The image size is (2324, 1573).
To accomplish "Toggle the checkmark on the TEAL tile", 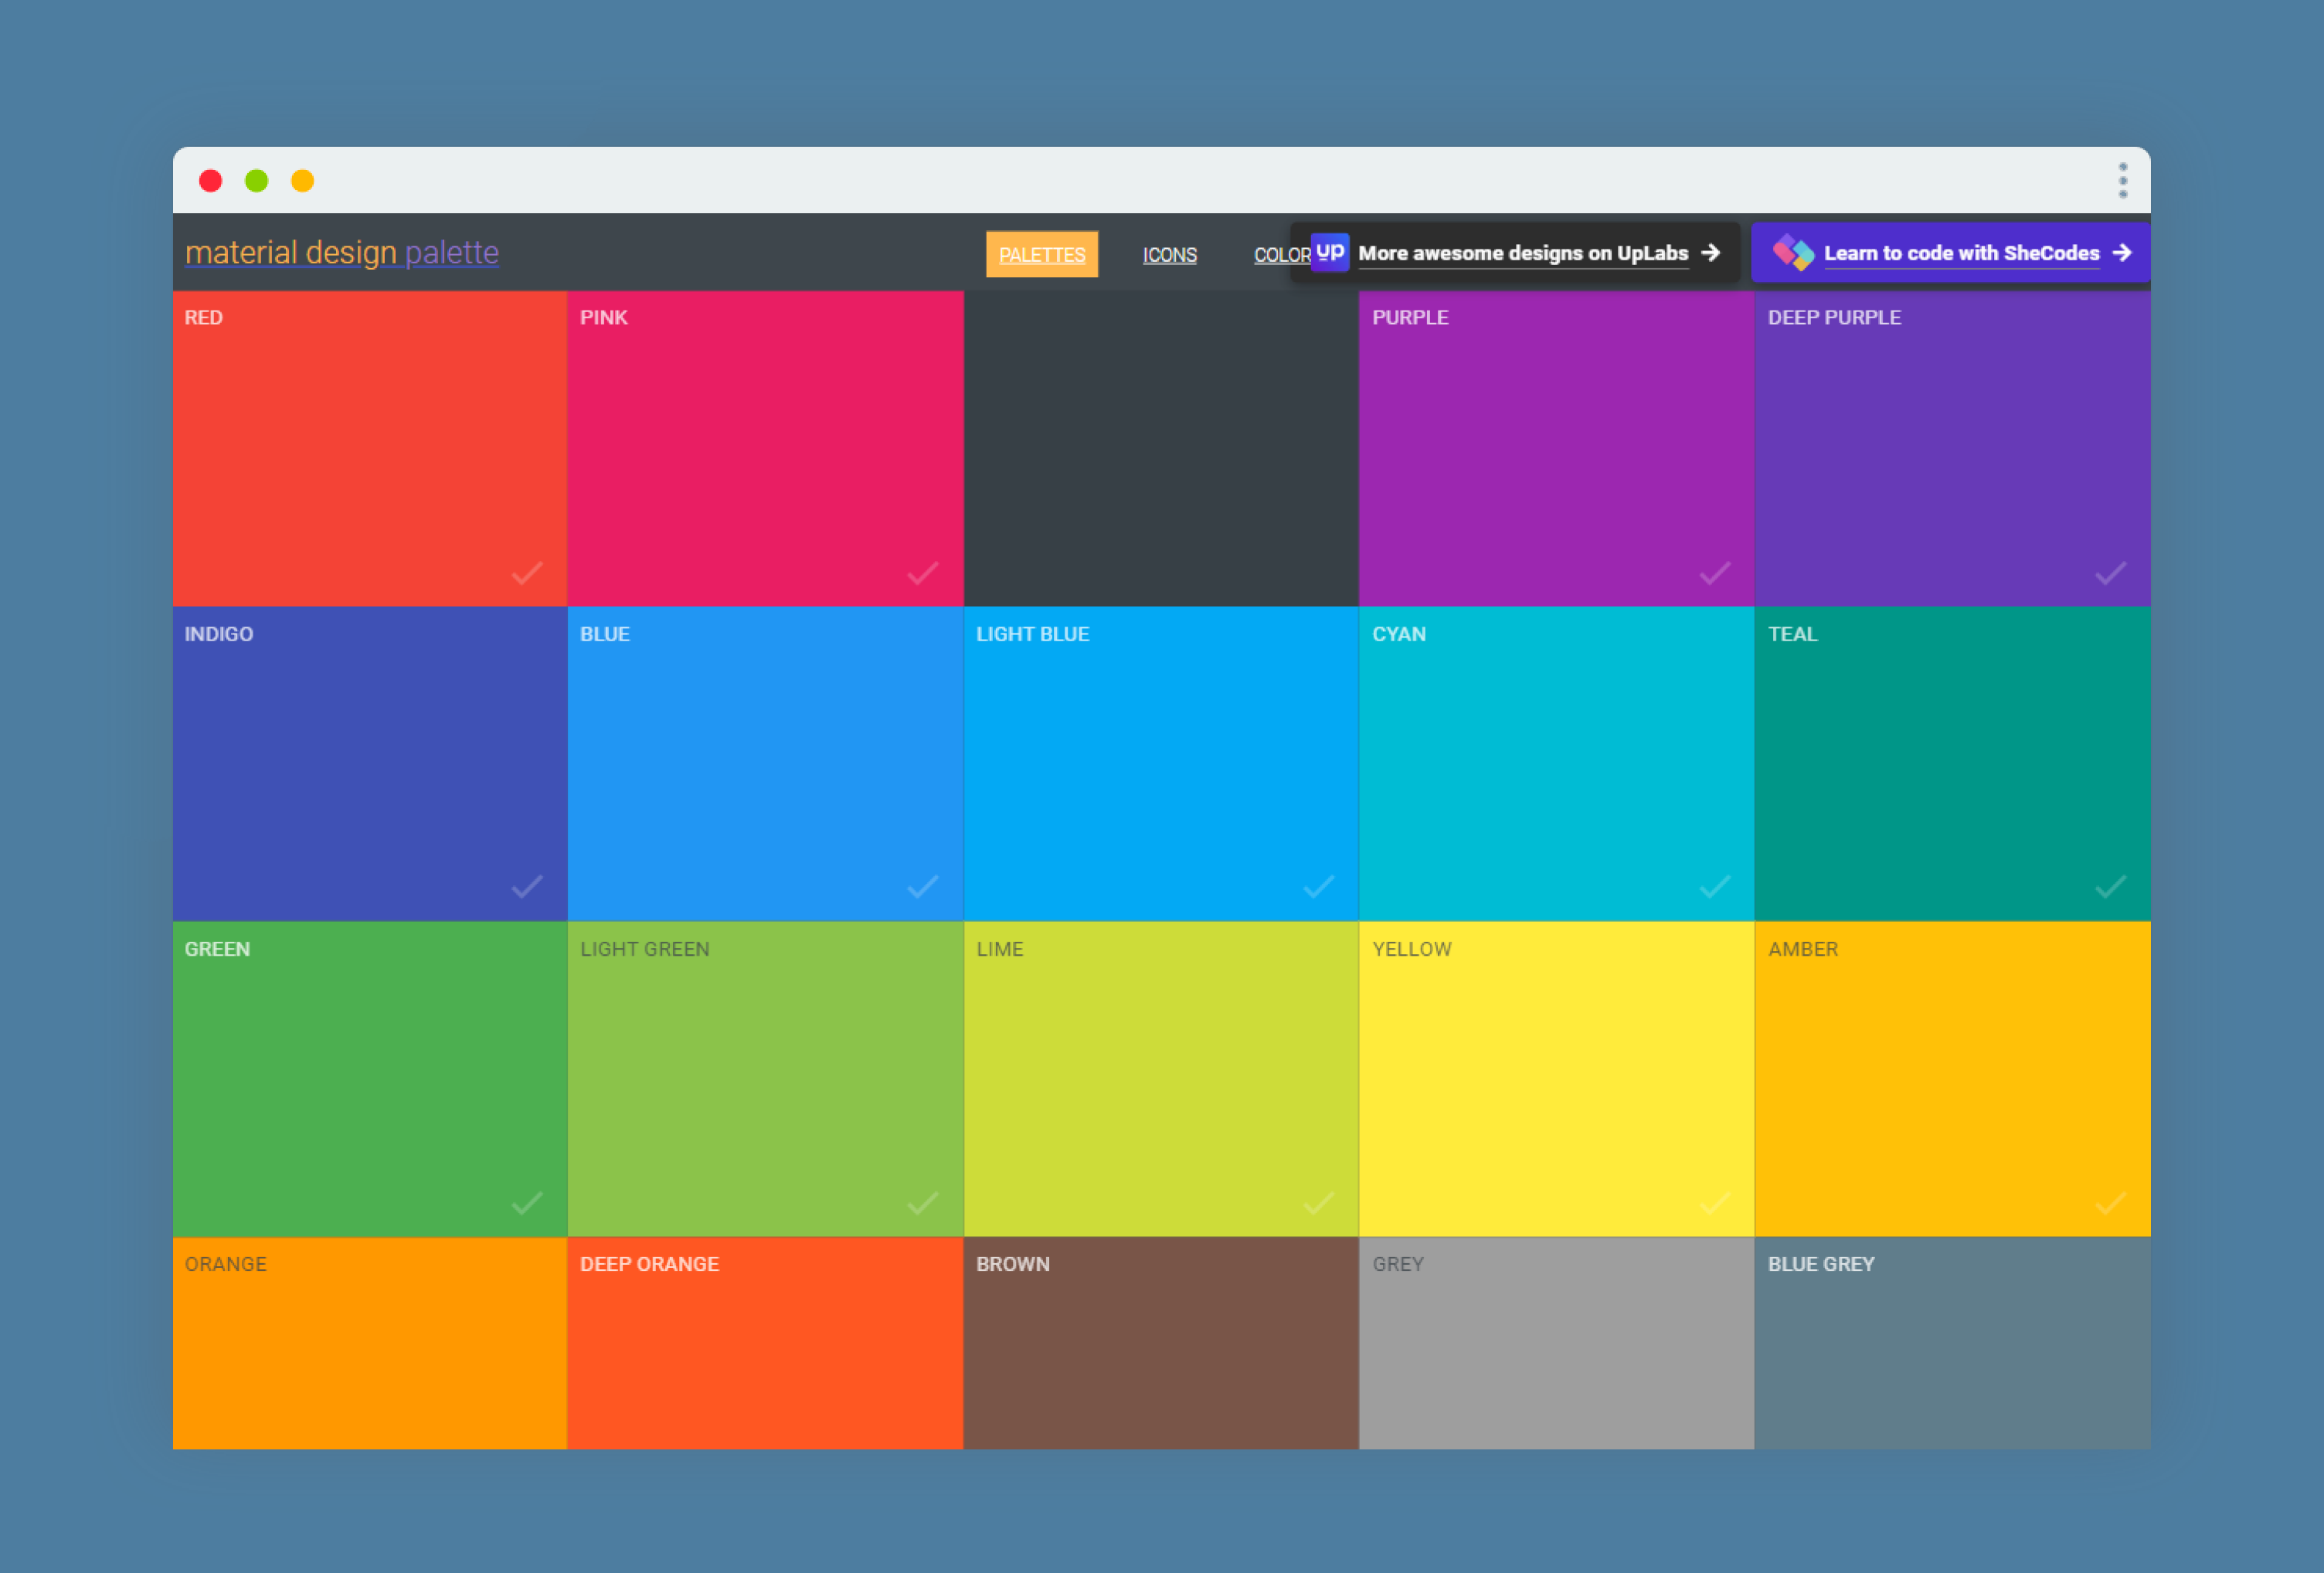I will point(2109,886).
